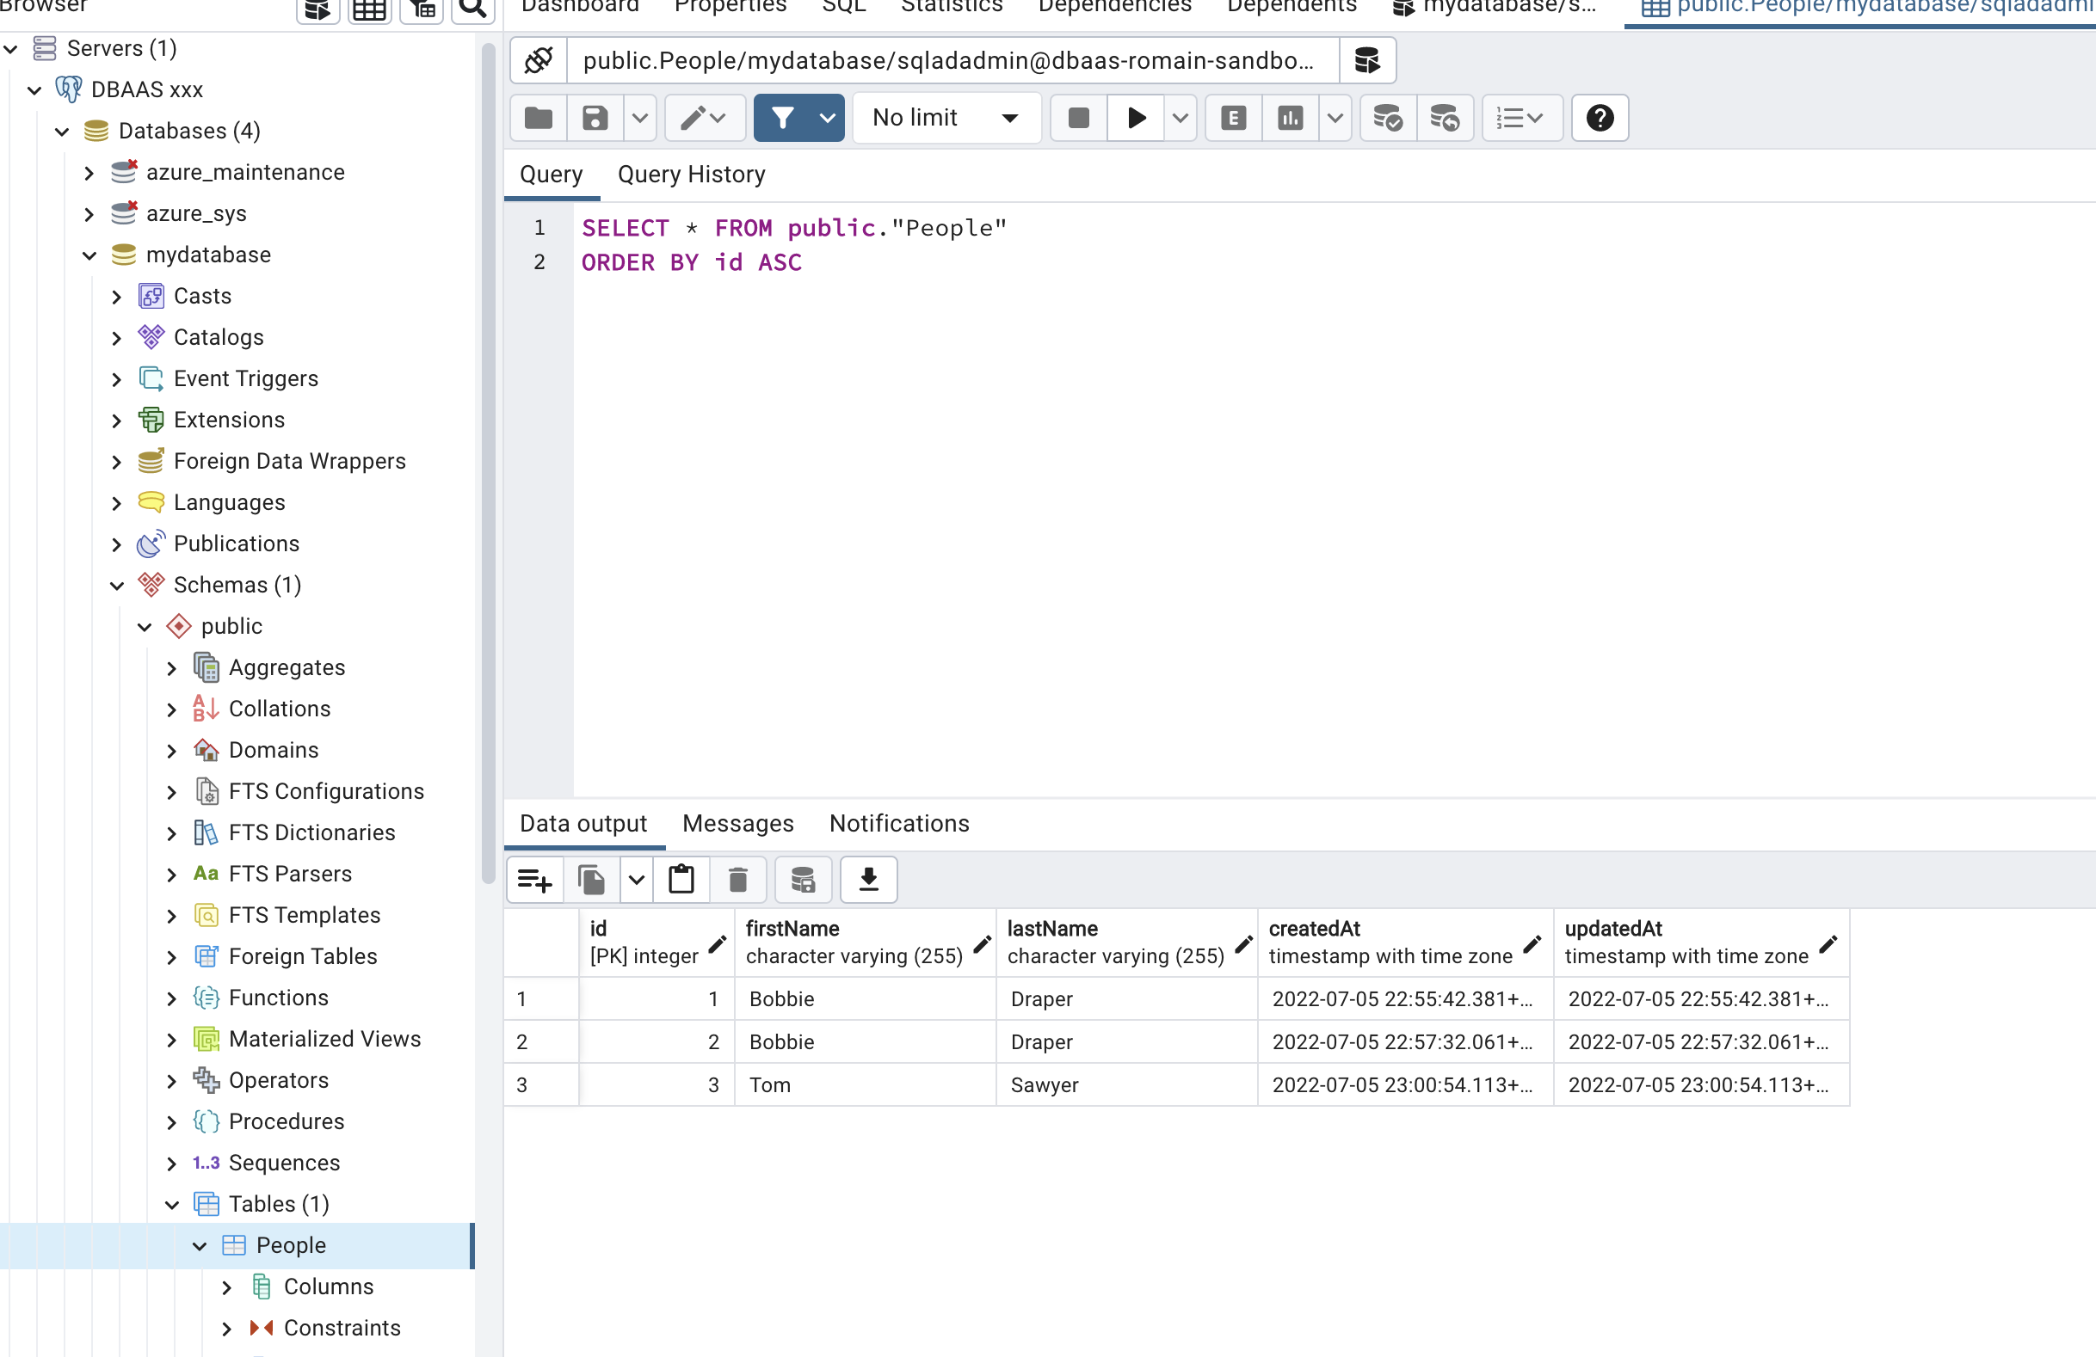
Task: Select the Data output tab
Action: click(x=583, y=823)
